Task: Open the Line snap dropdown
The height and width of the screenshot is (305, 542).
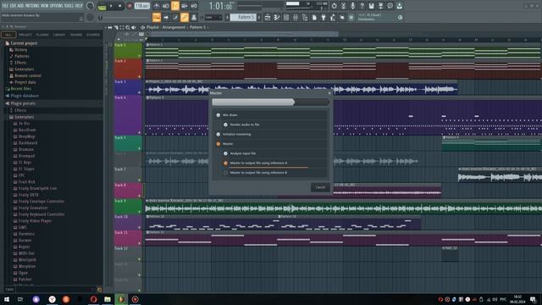Action: (x=213, y=17)
